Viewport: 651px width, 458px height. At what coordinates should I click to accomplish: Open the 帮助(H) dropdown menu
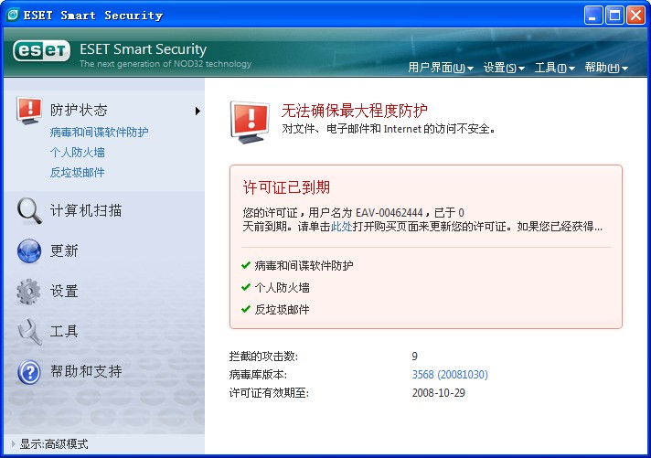(606, 68)
